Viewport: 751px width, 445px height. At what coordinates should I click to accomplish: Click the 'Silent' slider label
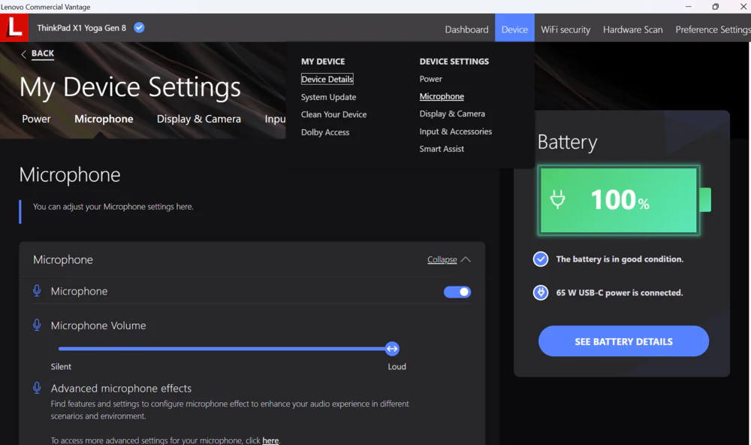pos(61,366)
